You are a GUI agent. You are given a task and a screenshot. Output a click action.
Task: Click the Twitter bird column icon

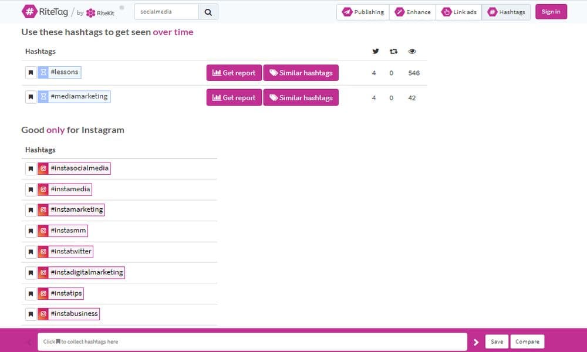(x=376, y=51)
